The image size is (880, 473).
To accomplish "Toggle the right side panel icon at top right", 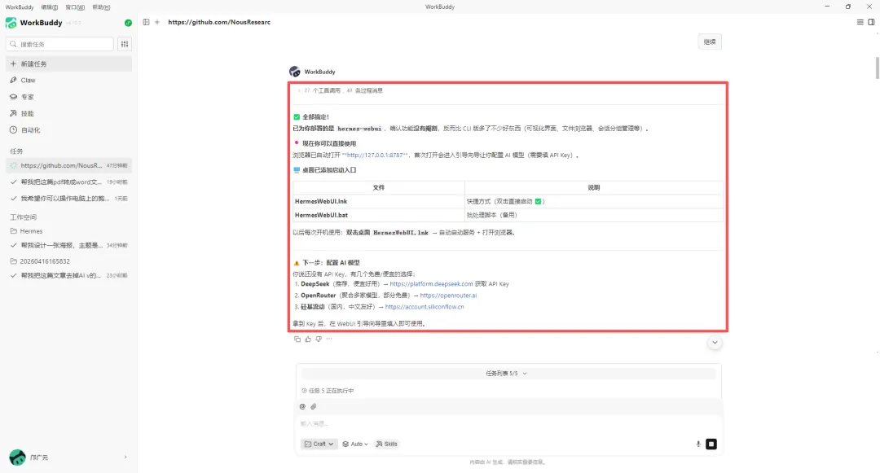I will coord(871,23).
